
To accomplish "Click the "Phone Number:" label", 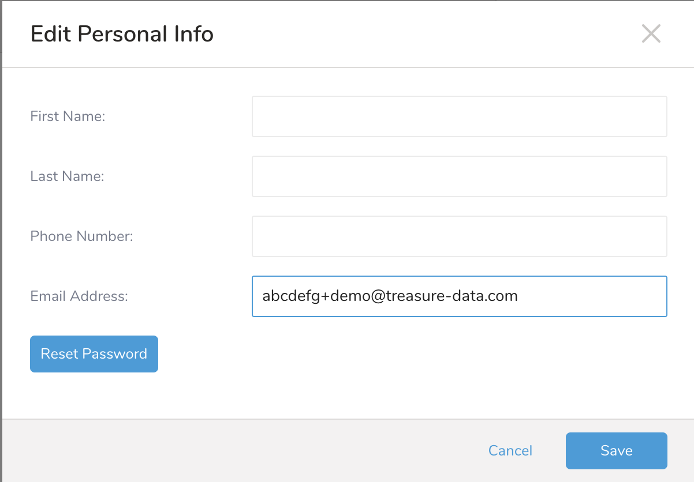I will pos(81,236).
